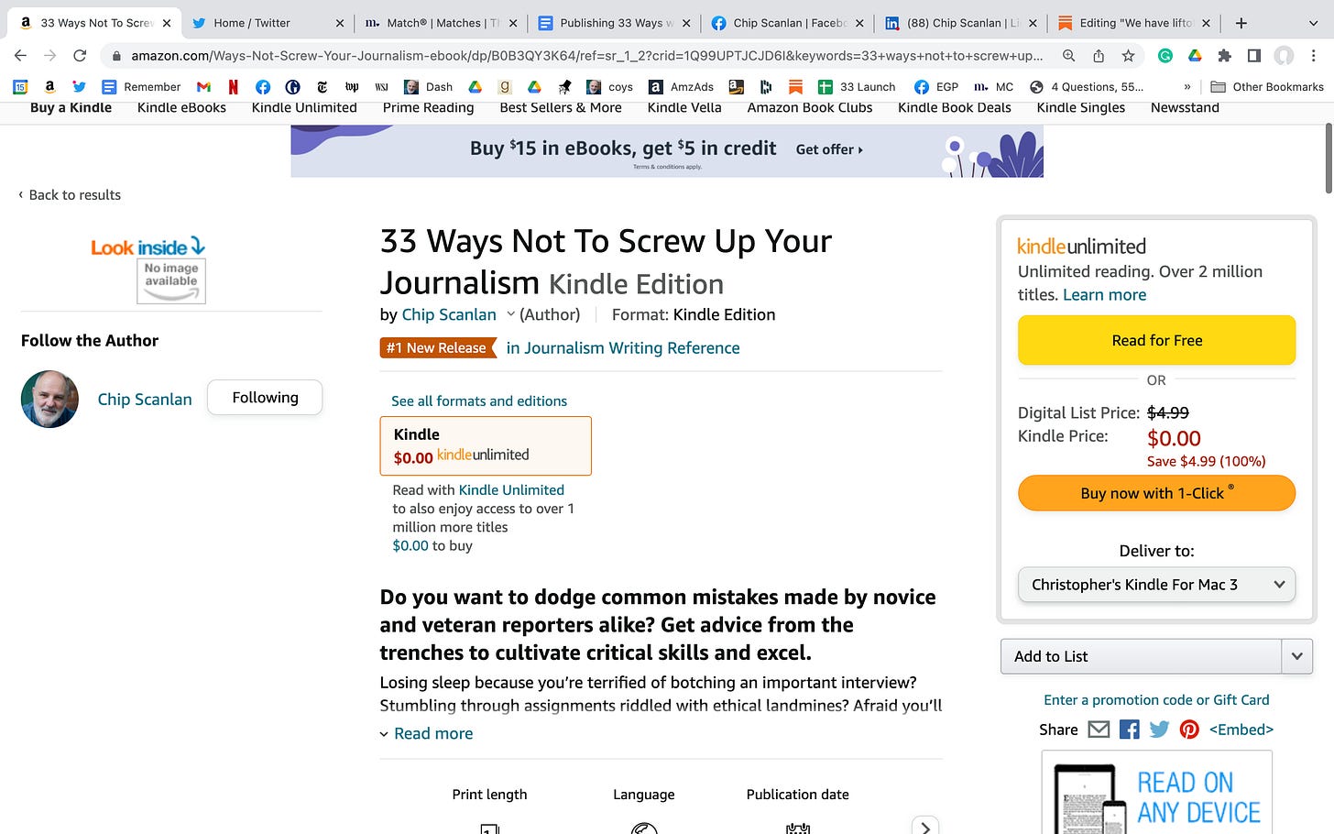Switch to the Editing 'We have lifto' tab
Screen dimensions: 1334x834
[1134, 23]
